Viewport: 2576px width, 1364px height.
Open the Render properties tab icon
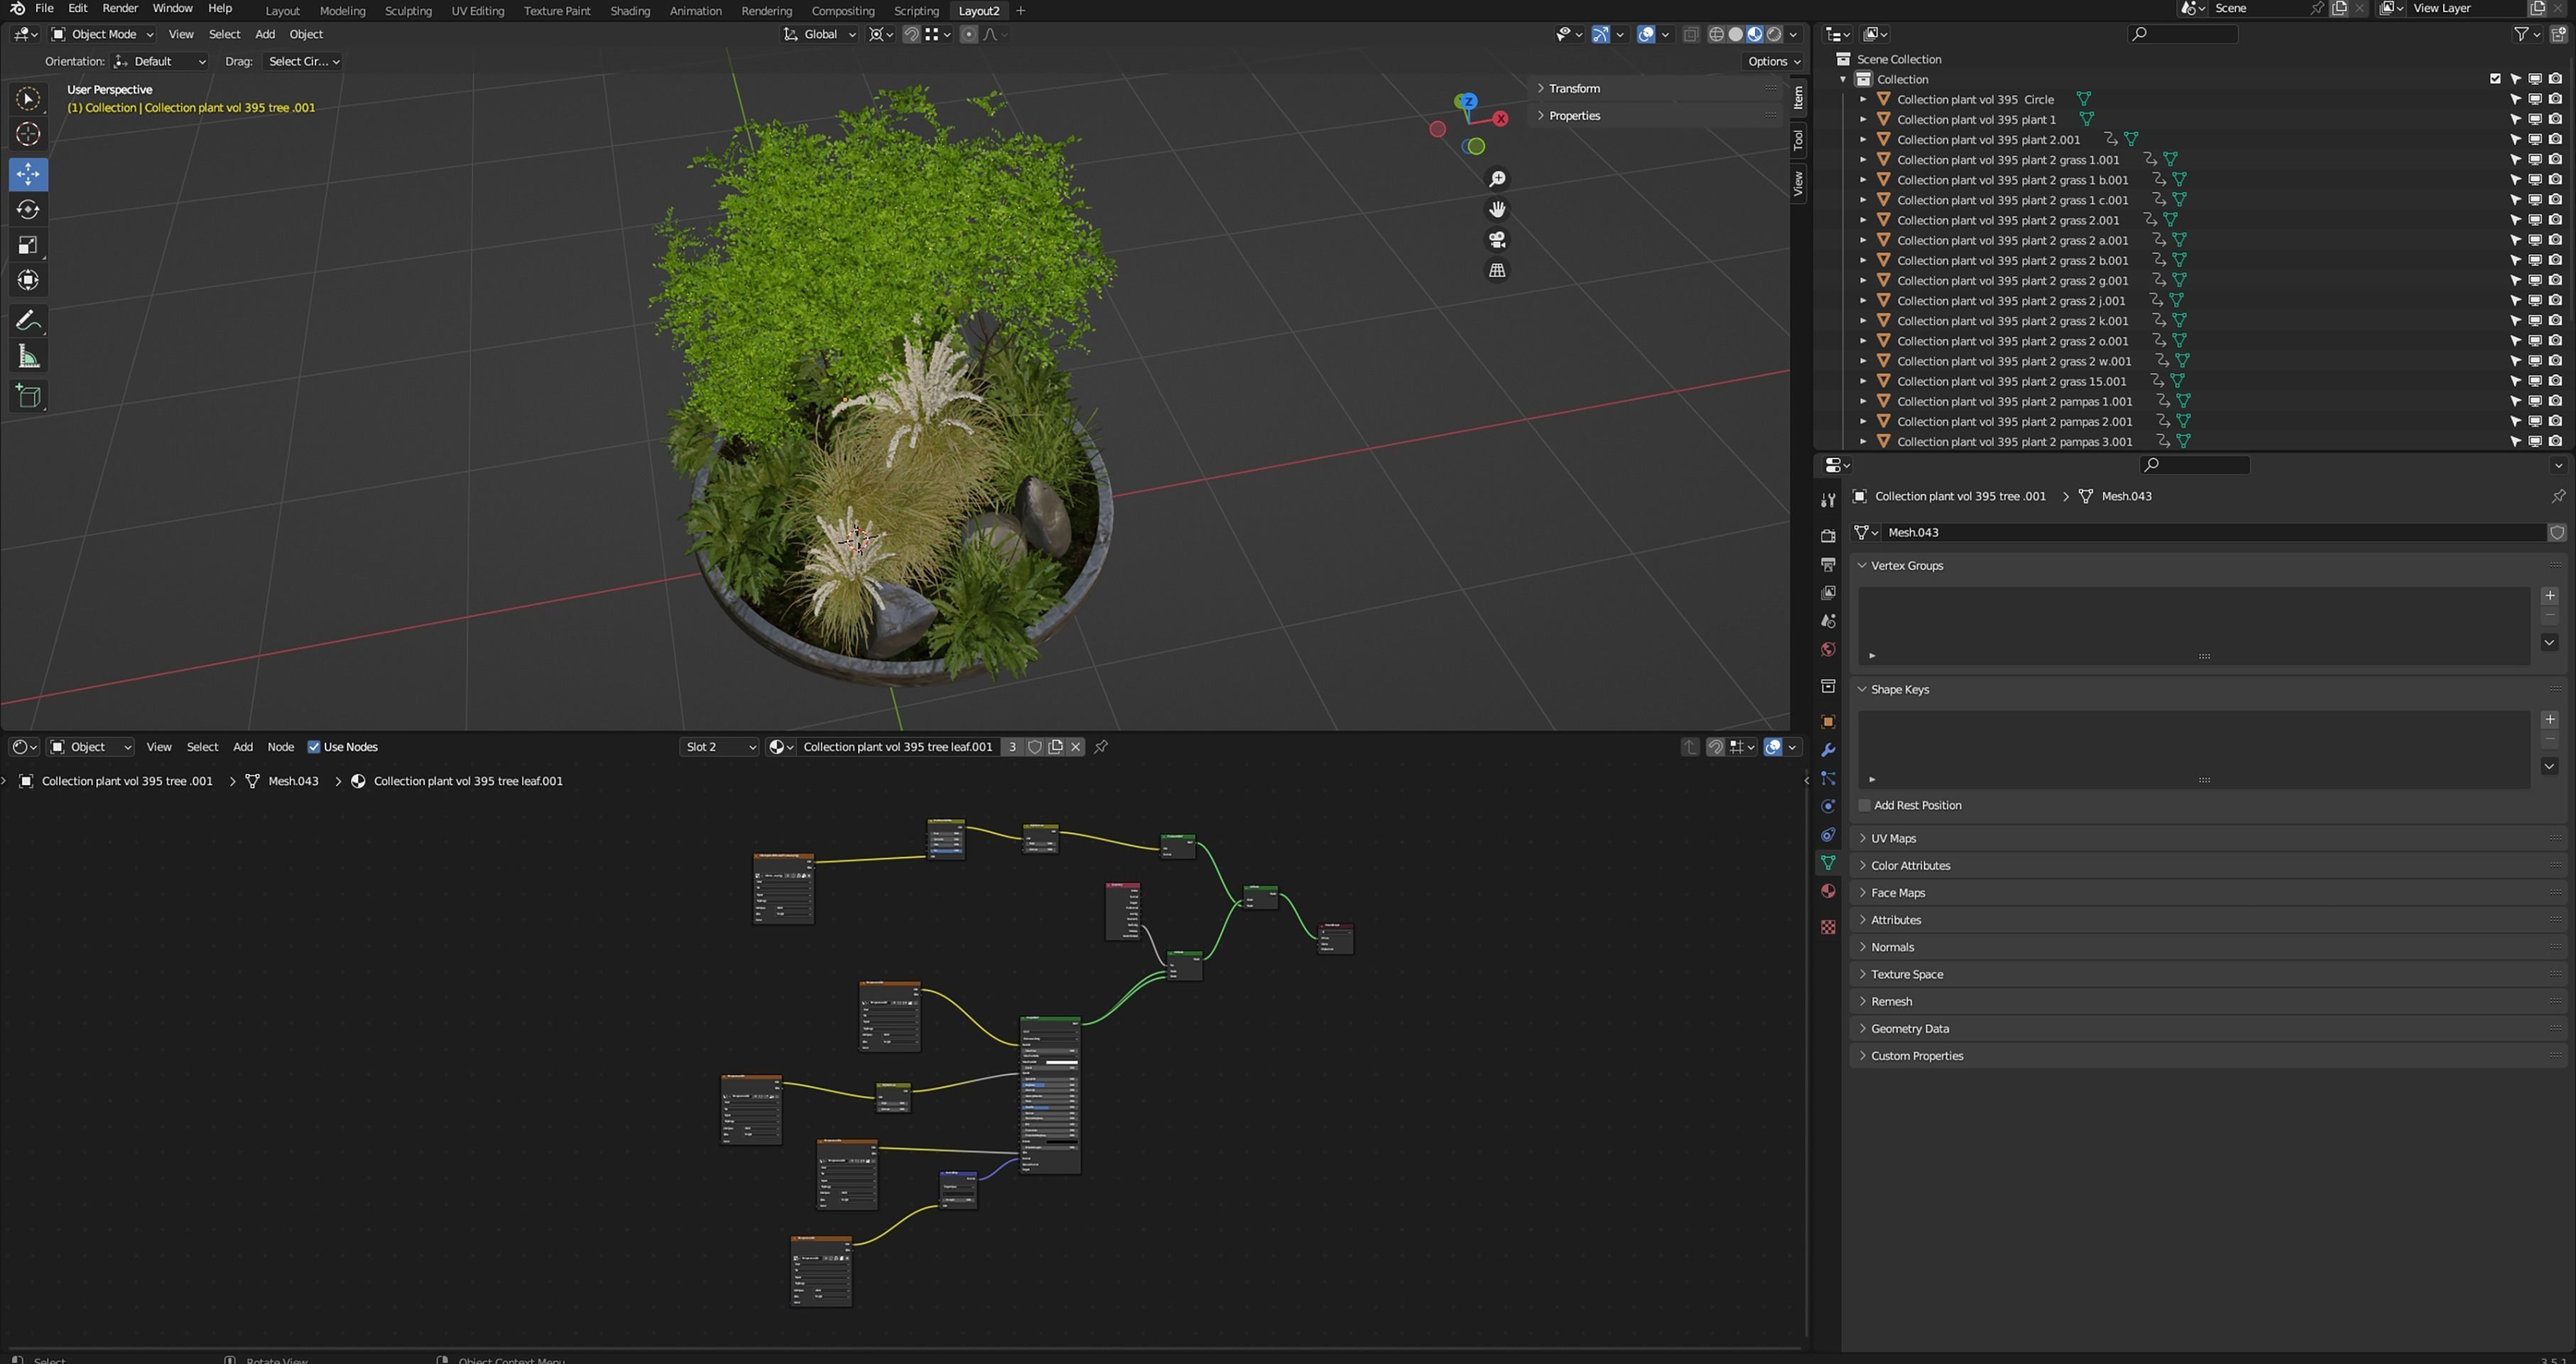tap(1828, 536)
